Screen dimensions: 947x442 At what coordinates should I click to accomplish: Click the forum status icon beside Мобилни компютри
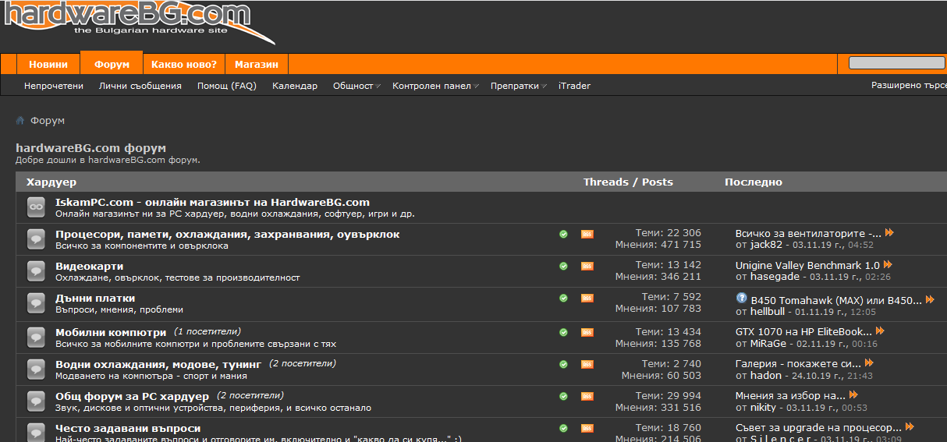[x=36, y=338]
